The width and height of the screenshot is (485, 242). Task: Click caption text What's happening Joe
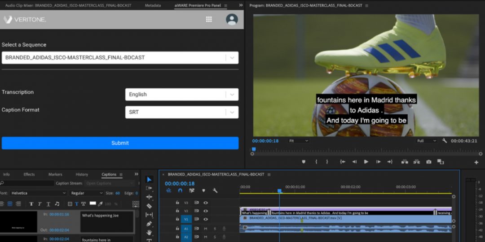click(x=100, y=216)
